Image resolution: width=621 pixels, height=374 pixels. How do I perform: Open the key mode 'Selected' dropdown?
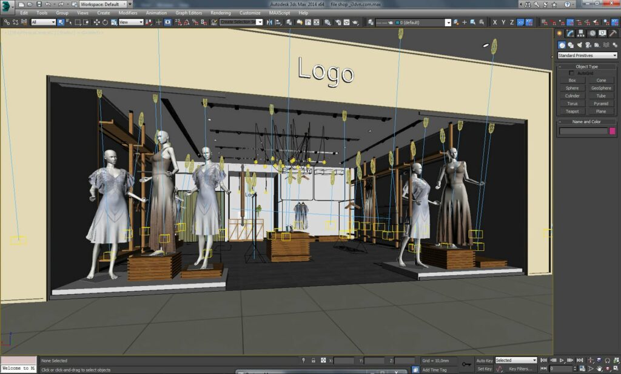coord(516,361)
